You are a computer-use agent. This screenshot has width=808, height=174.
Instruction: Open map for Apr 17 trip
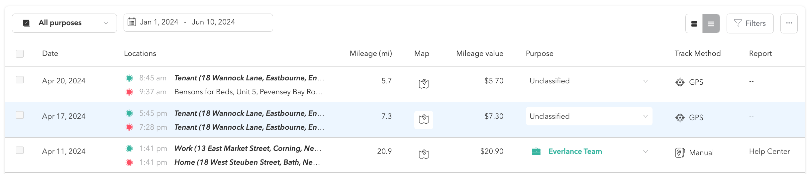coord(424,119)
